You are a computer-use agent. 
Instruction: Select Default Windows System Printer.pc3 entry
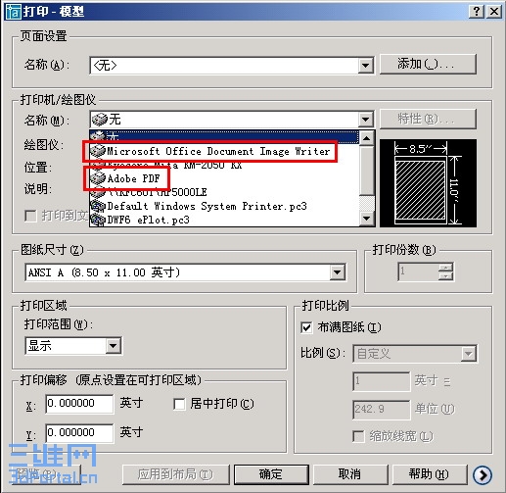click(207, 206)
